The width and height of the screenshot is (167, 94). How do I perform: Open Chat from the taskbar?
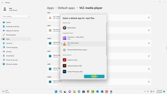click(x=70, y=92)
